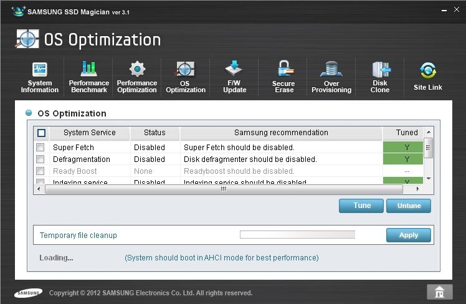Click 'Readyboost should be disabled.' text
Viewport: 466px width, 304px height.
[239, 171]
